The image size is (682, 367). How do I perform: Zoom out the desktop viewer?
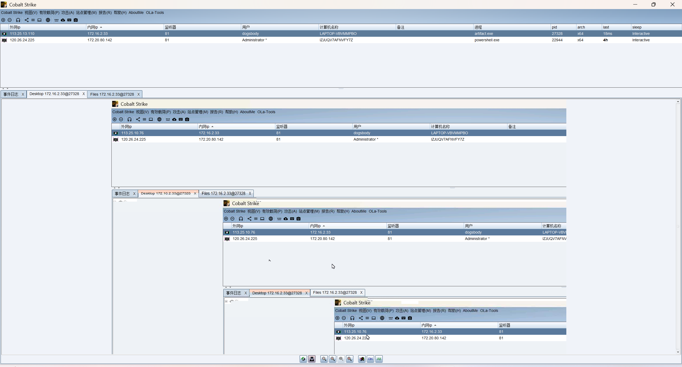[x=324, y=359]
